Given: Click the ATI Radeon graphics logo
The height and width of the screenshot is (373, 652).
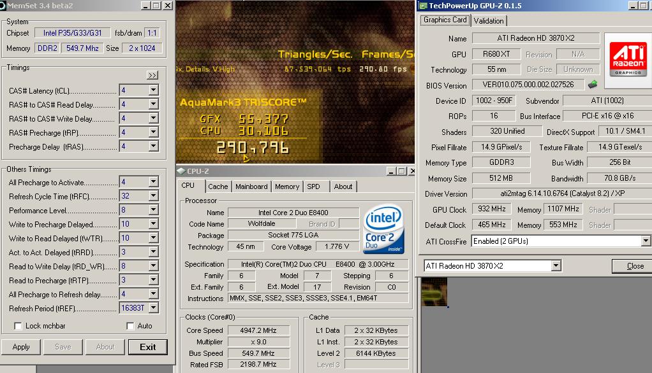Looking at the screenshot, I should pyautogui.click(x=628, y=60).
